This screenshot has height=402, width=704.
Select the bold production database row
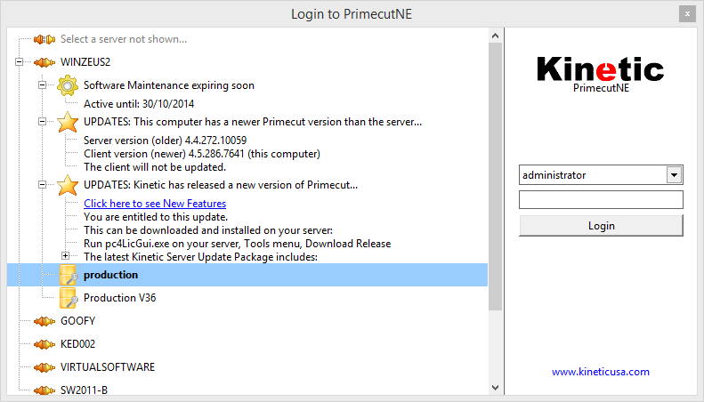click(247, 275)
